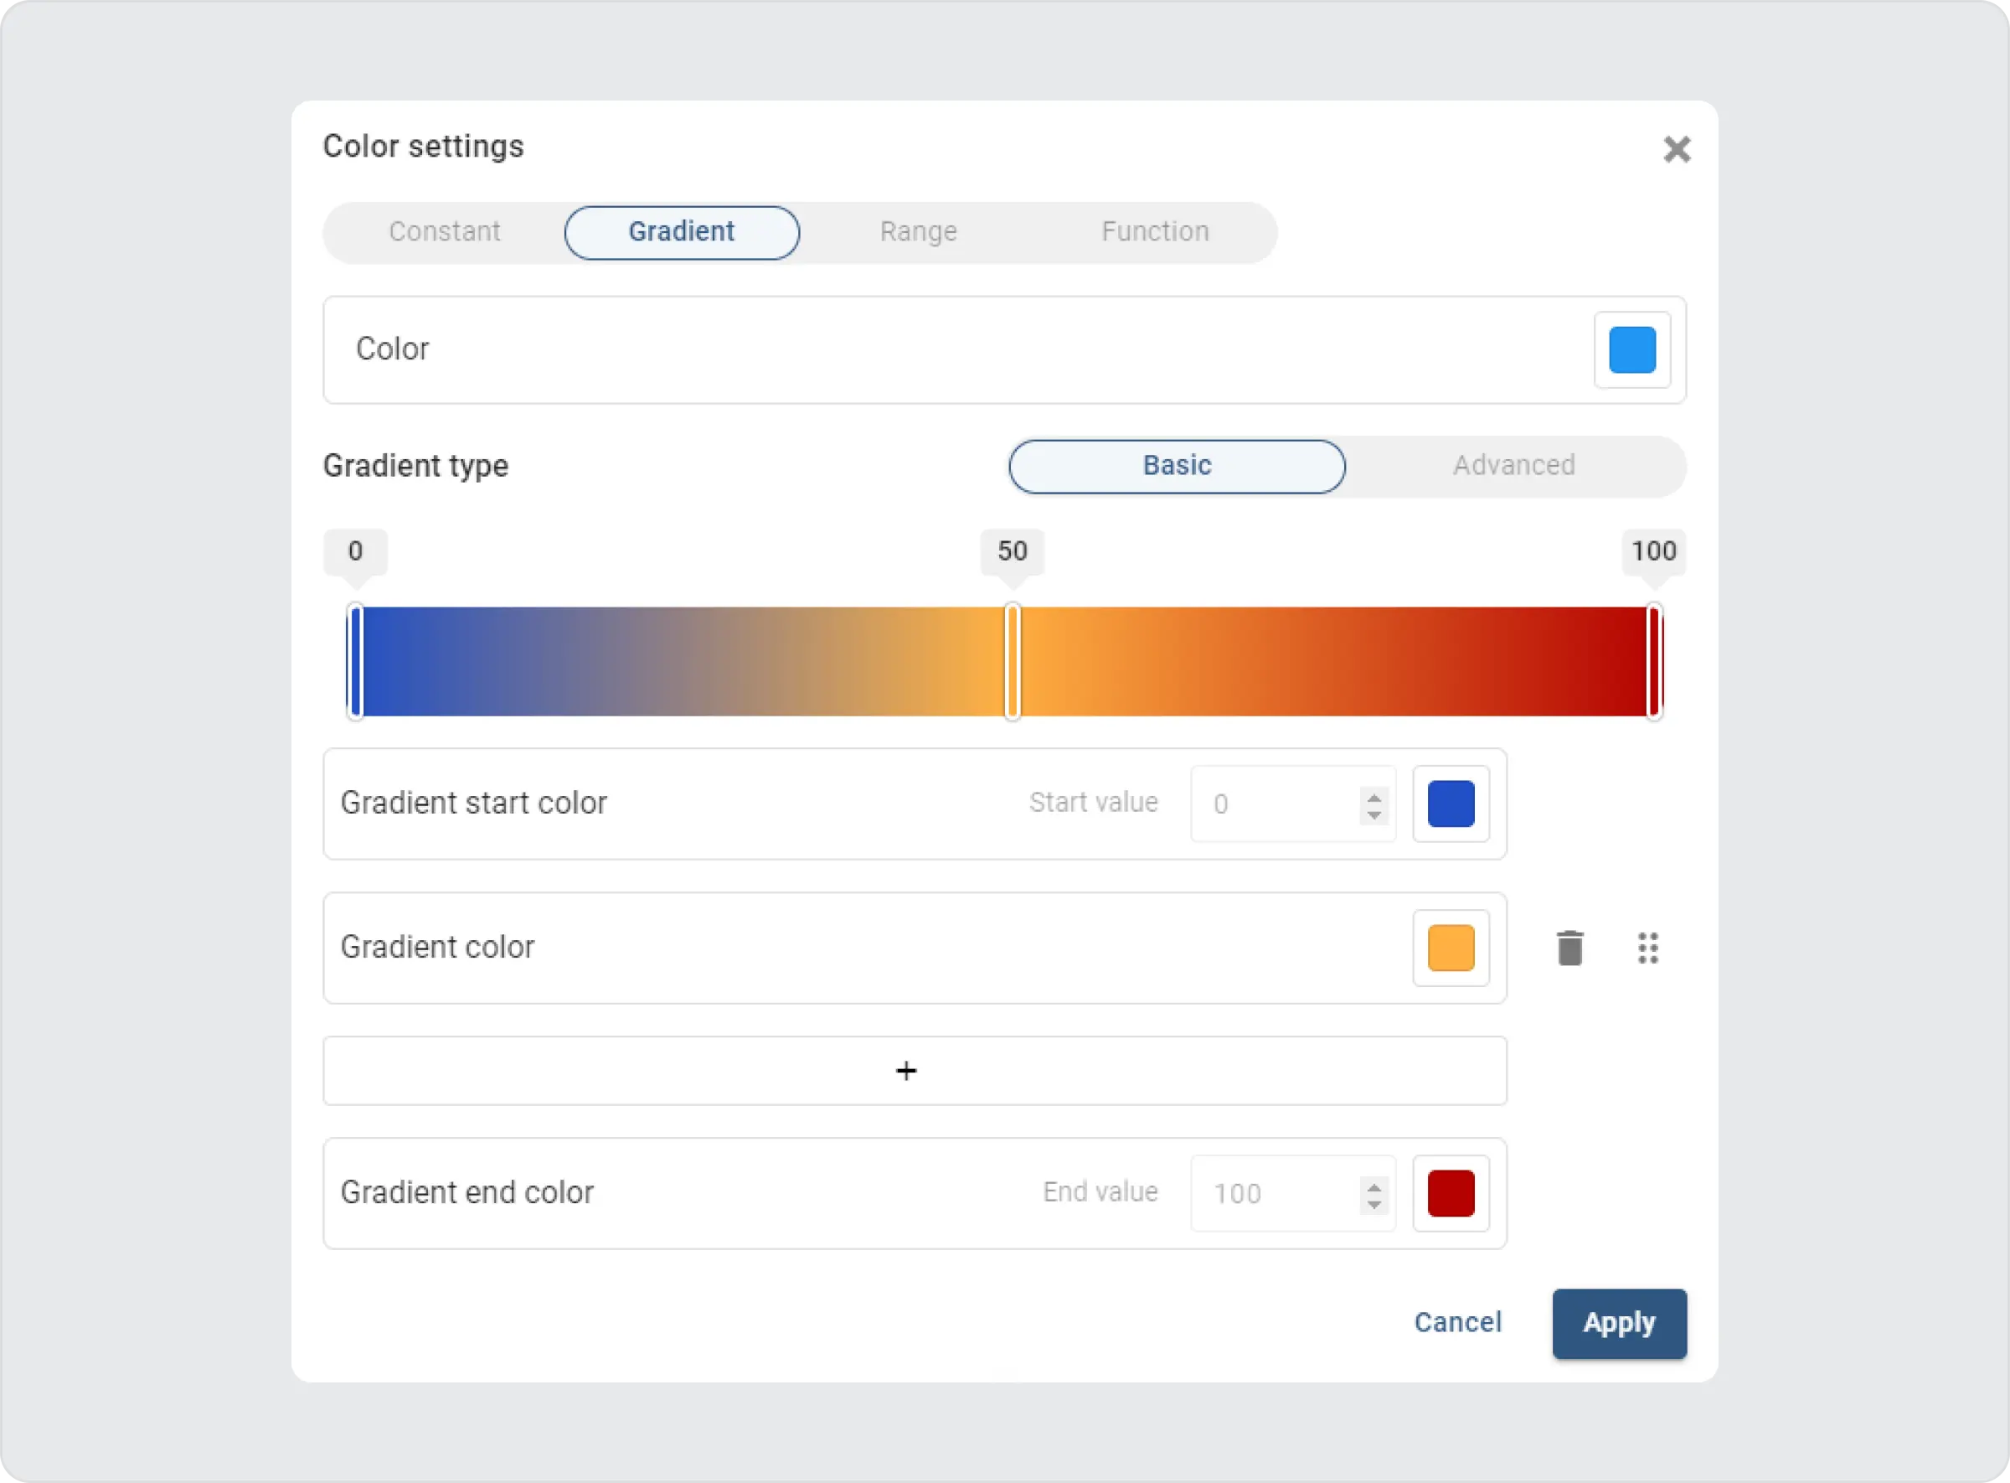The image size is (2010, 1483).
Task: Open the red Gradient end color swatch
Action: (1450, 1193)
